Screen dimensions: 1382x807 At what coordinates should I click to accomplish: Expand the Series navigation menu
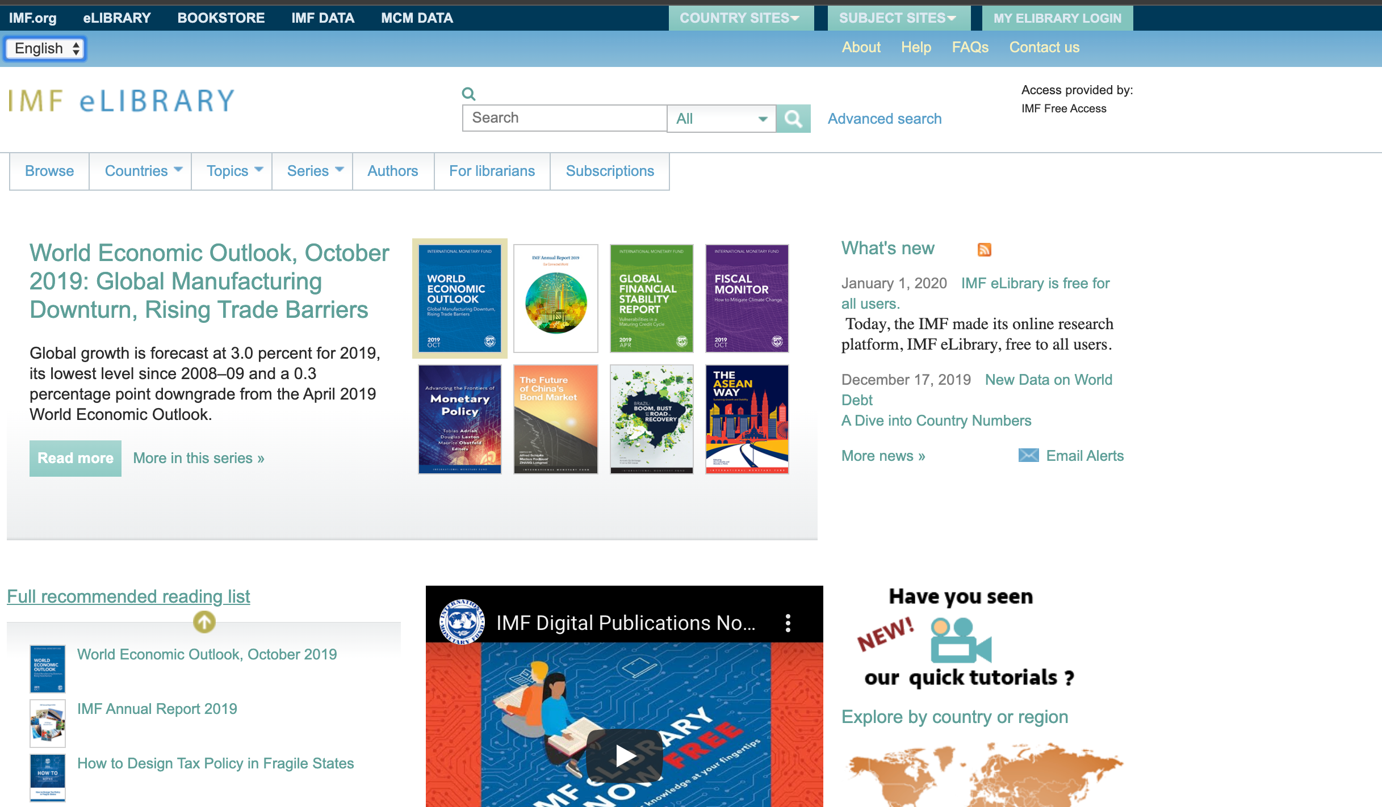click(312, 171)
